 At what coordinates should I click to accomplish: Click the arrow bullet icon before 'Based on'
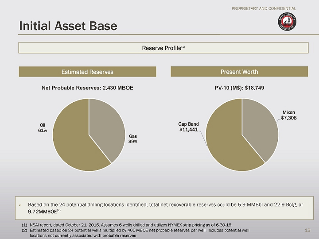(19, 205)
